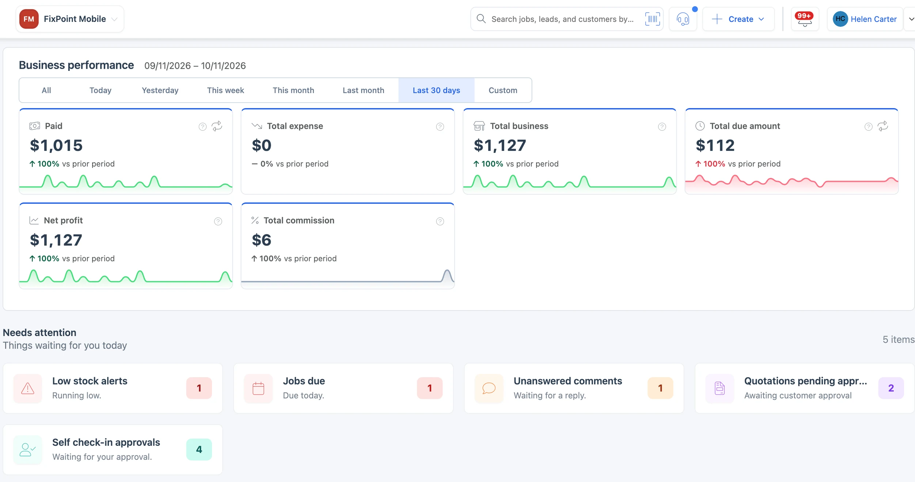Click the HC avatar circle
The image size is (915, 482).
[x=840, y=19]
